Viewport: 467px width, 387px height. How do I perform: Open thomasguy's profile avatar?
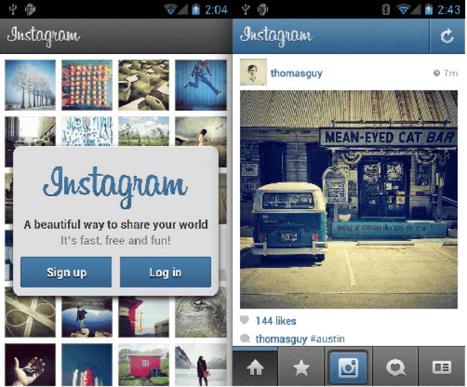point(253,72)
